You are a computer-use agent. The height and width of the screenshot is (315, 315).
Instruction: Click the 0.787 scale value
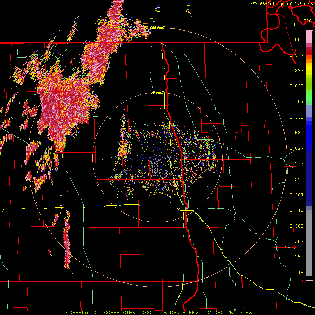[296, 101]
